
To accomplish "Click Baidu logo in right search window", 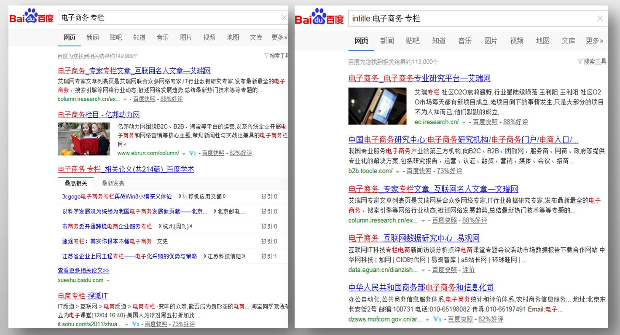I will click(x=319, y=17).
